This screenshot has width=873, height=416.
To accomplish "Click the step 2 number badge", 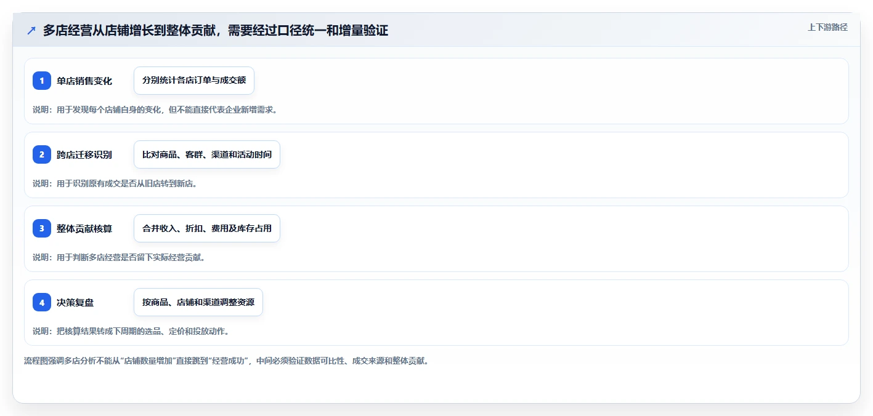I will pyautogui.click(x=42, y=154).
